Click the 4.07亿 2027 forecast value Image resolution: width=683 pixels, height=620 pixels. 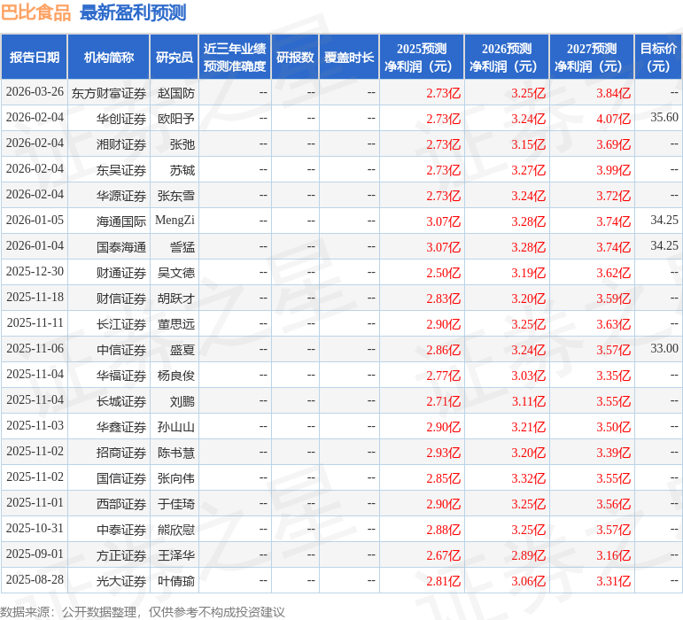tap(613, 118)
